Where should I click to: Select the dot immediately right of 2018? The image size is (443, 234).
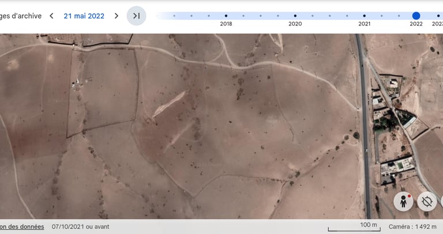pyautogui.click(x=243, y=16)
